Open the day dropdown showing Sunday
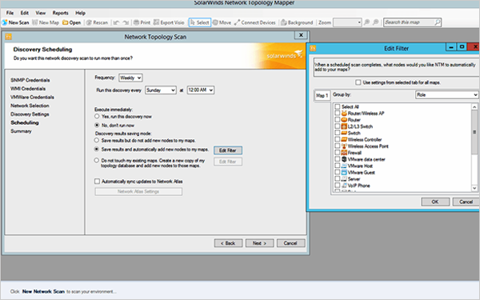 tap(161, 90)
